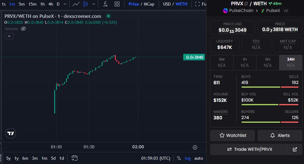Open chart settings gear icon
This screenshot has width=304, height=164.
(195, 147)
